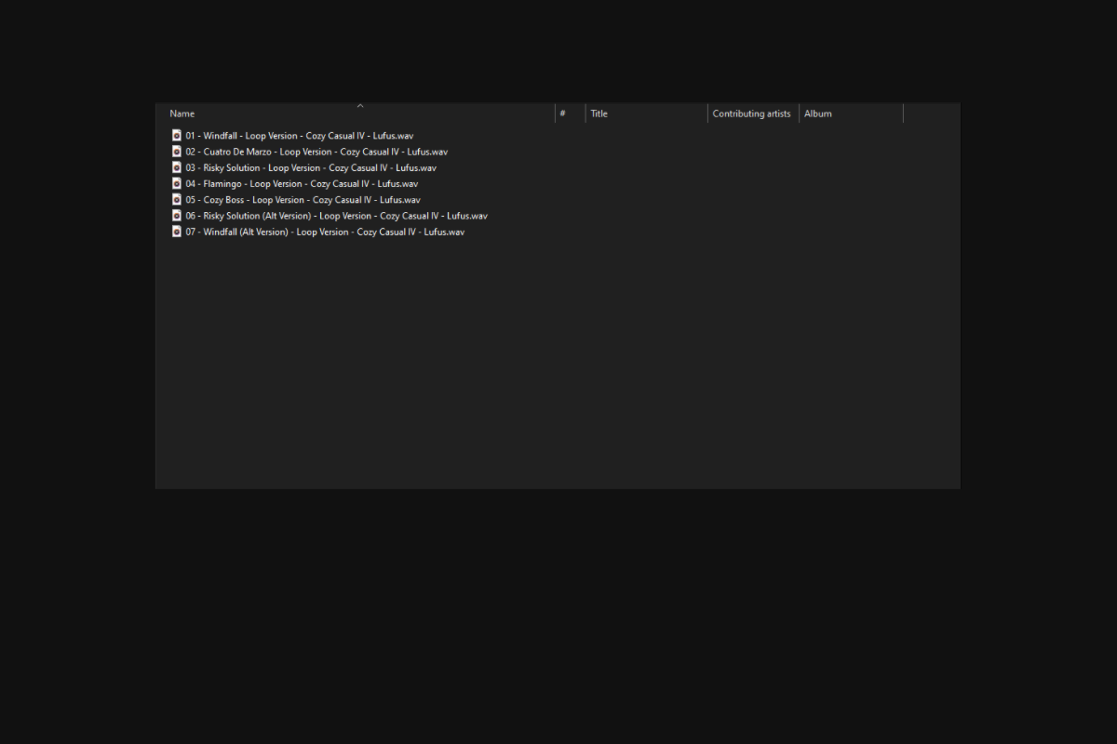Select 03 - Risky Solution - Loop Version name
Viewport: 1117px width, 744px height.
[x=311, y=167]
